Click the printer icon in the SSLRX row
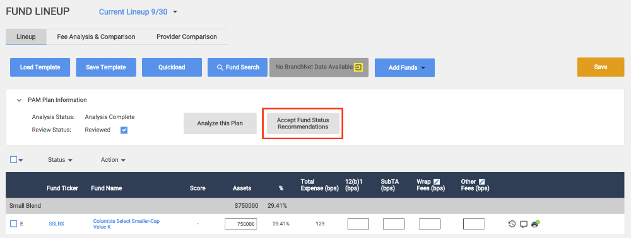Screen dimensions: 631x238 click(535, 224)
